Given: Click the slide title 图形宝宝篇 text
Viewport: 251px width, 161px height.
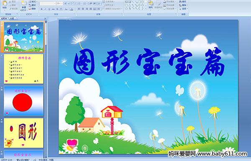Looking at the screenshot, I should tap(149, 61).
